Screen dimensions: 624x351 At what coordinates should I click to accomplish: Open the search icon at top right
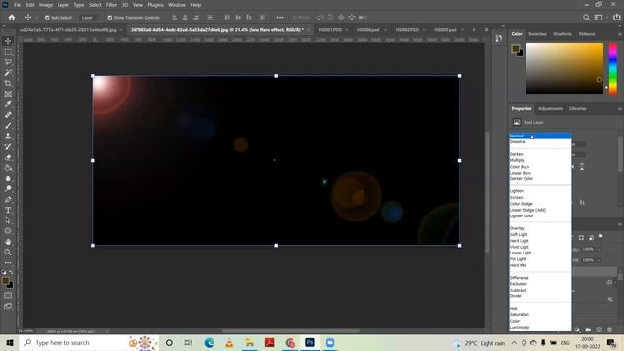click(x=586, y=18)
